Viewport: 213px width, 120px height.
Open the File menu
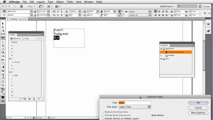(x=25, y=2)
